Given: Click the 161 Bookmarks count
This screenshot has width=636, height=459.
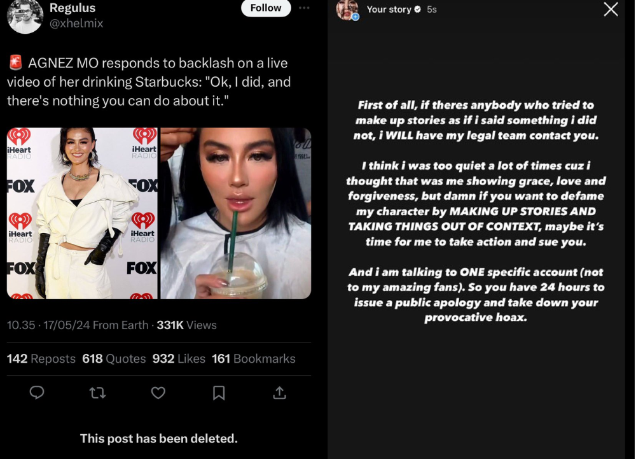Looking at the screenshot, I should click(x=254, y=359).
